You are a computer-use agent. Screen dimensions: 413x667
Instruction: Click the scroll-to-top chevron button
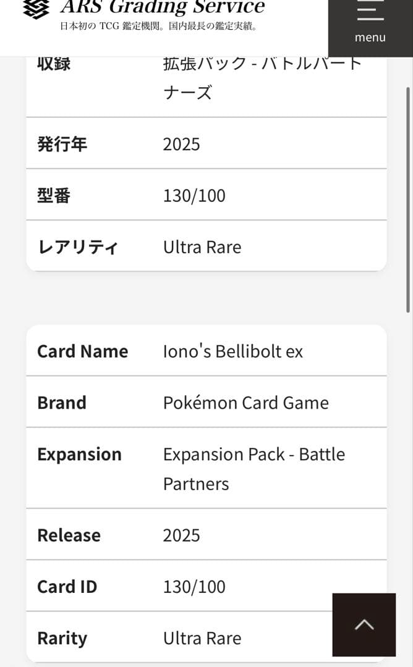(364, 625)
